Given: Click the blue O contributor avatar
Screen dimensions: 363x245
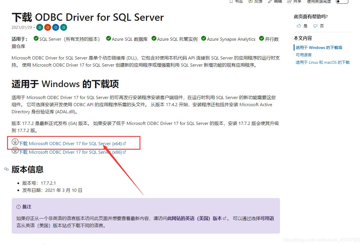Looking at the screenshot, I should (x=55, y=27).
